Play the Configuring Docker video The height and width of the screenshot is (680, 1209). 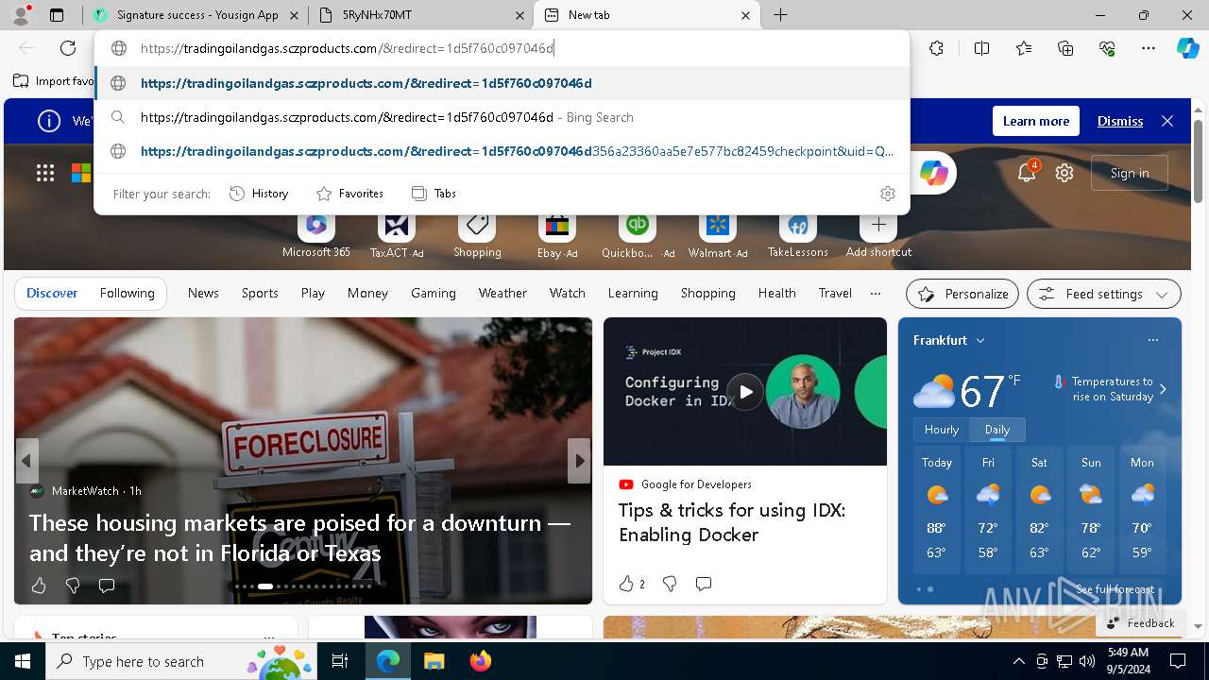click(x=745, y=391)
